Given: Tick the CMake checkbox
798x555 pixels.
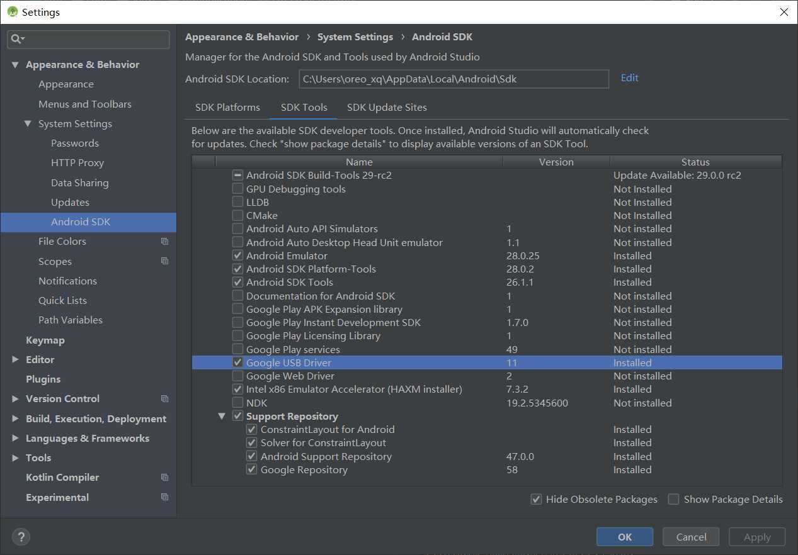Looking at the screenshot, I should (x=237, y=215).
